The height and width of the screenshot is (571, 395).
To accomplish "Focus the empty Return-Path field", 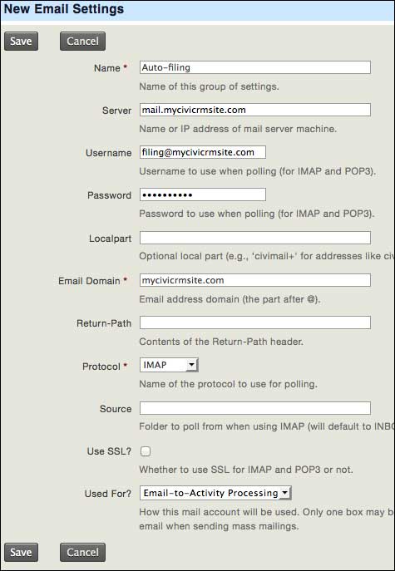I will tap(255, 322).
